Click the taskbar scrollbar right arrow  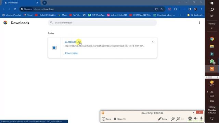[218, 77]
